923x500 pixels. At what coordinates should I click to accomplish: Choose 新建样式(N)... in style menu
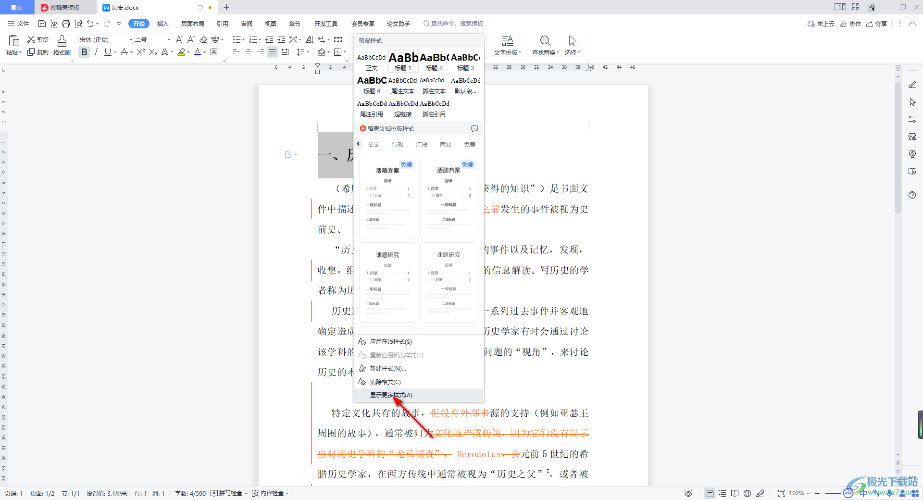coord(419,368)
